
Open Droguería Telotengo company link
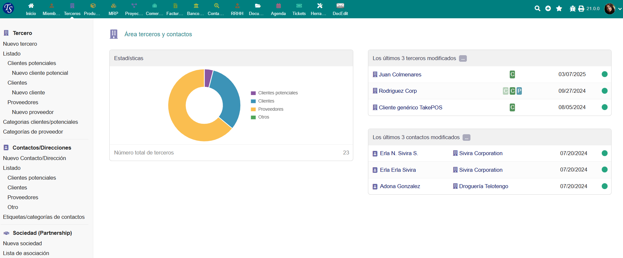pyautogui.click(x=483, y=186)
